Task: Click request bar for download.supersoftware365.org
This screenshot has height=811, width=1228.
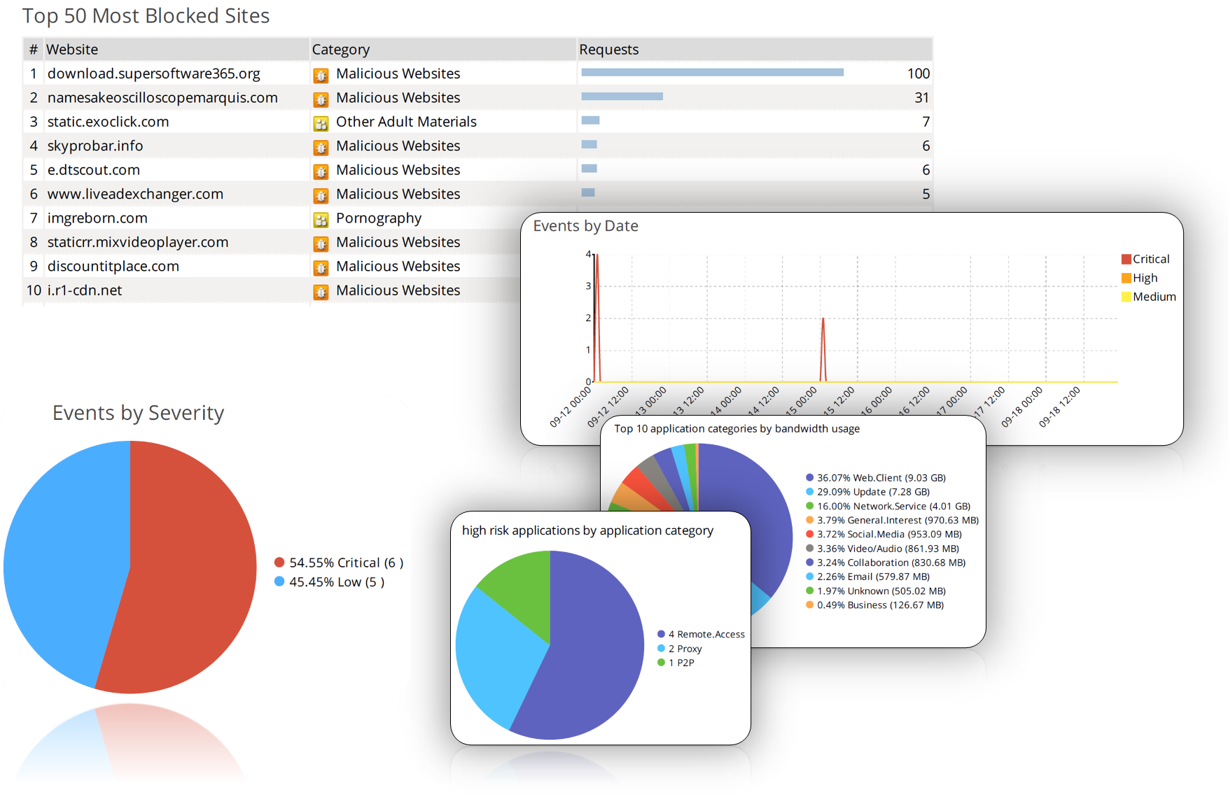Action: 712,72
